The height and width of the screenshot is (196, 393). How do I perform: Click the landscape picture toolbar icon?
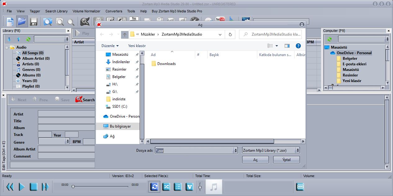tap(246, 20)
